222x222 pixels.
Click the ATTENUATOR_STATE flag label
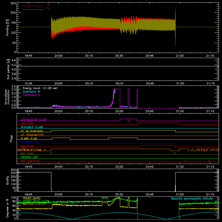(34, 120)
